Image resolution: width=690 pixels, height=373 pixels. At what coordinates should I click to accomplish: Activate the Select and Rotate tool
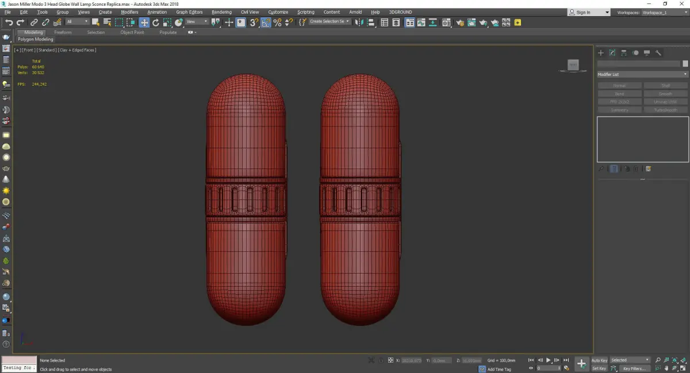[155, 22]
